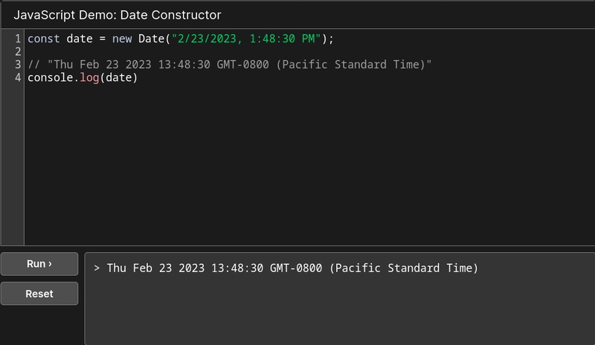The width and height of the screenshot is (595, 345).
Task: Click line number 3 in the gutter
Action: tap(17, 65)
